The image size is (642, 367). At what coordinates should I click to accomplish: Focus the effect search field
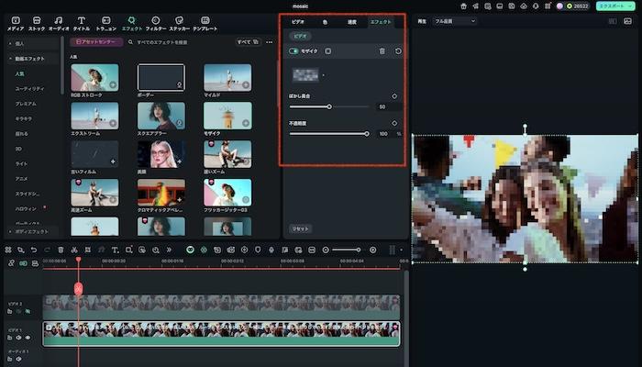(x=180, y=42)
